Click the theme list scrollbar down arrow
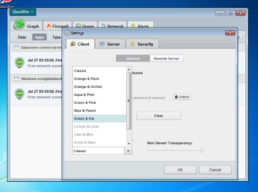The height and width of the screenshot is (192, 258). point(129,144)
